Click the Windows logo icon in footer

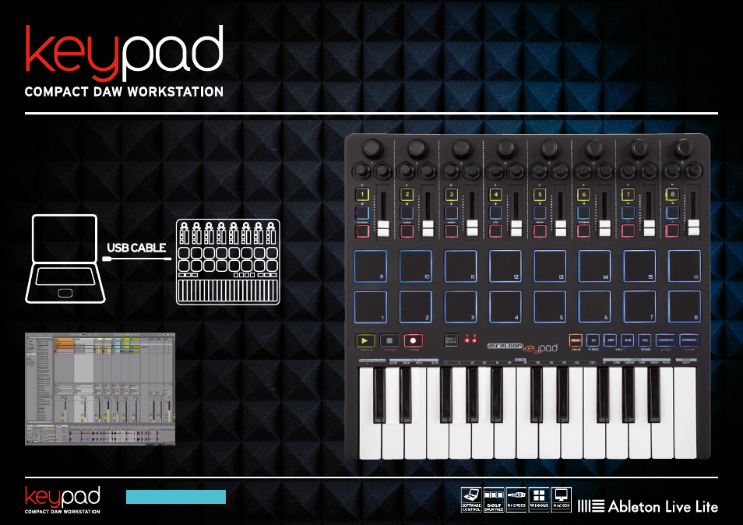pos(539,499)
